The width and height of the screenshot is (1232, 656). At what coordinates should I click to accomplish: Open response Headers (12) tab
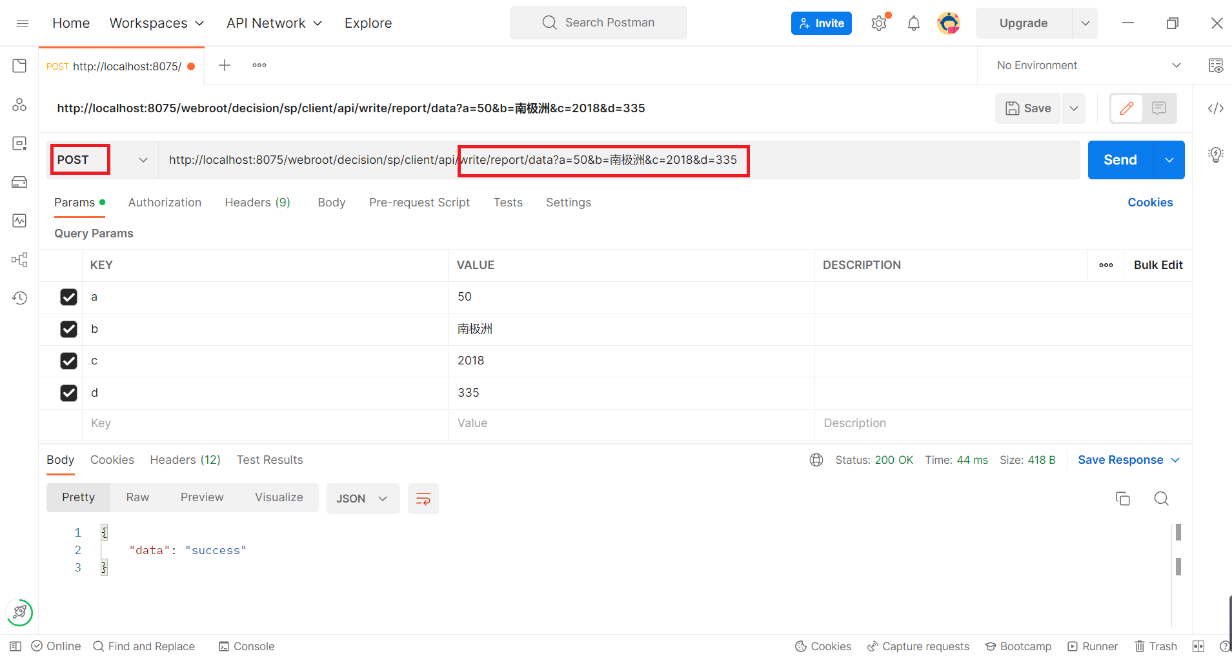185,460
